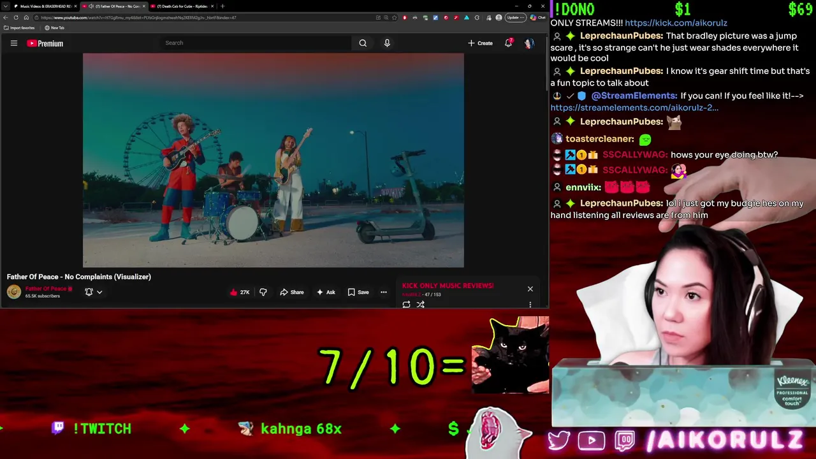
Task: Expand the tab search dropdown arrow
Action: coord(6,6)
